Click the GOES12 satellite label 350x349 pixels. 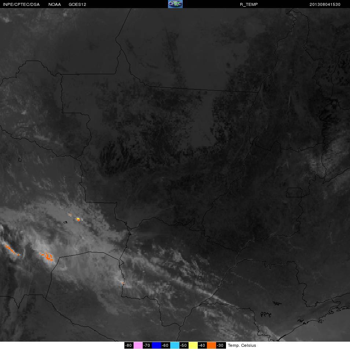(77, 4)
